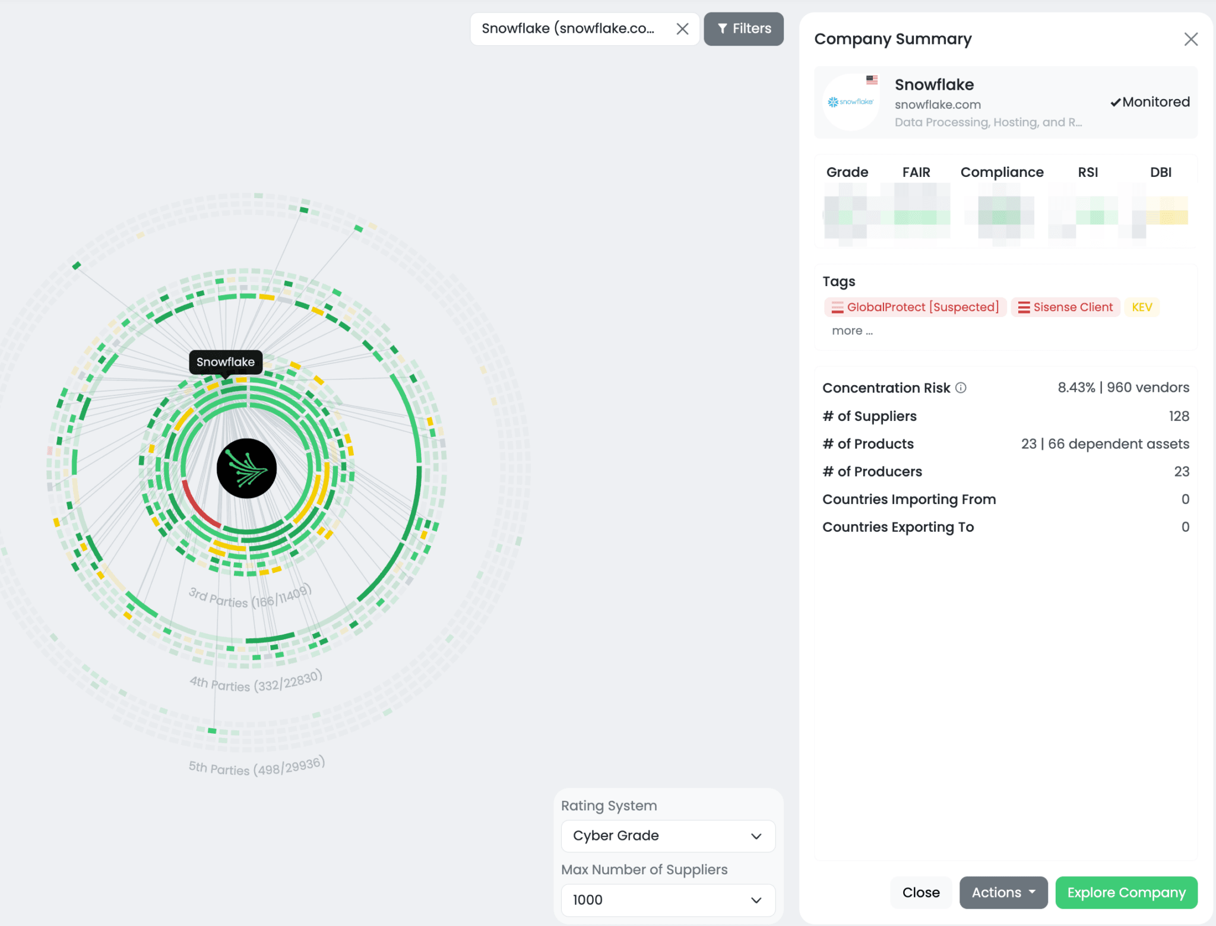Viewport: 1216px width, 926px height.
Task: Click the central black hub node icon
Action: click(246, 468)
